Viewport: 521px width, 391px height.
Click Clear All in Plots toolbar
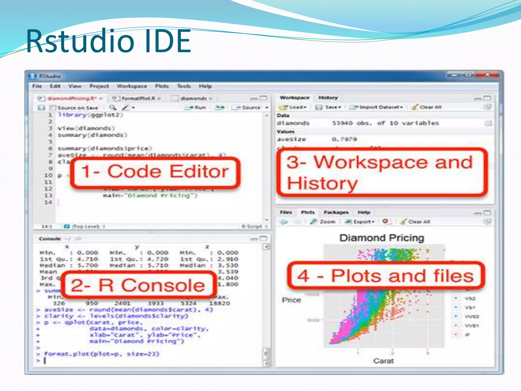tap(415, 222)
